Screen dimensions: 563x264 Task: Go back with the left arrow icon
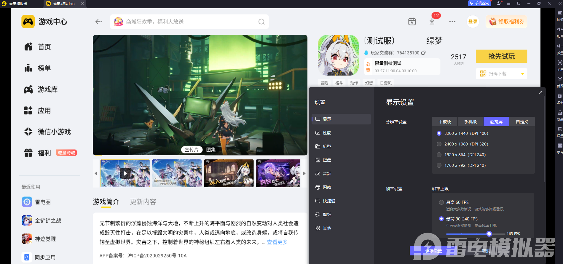99,22
